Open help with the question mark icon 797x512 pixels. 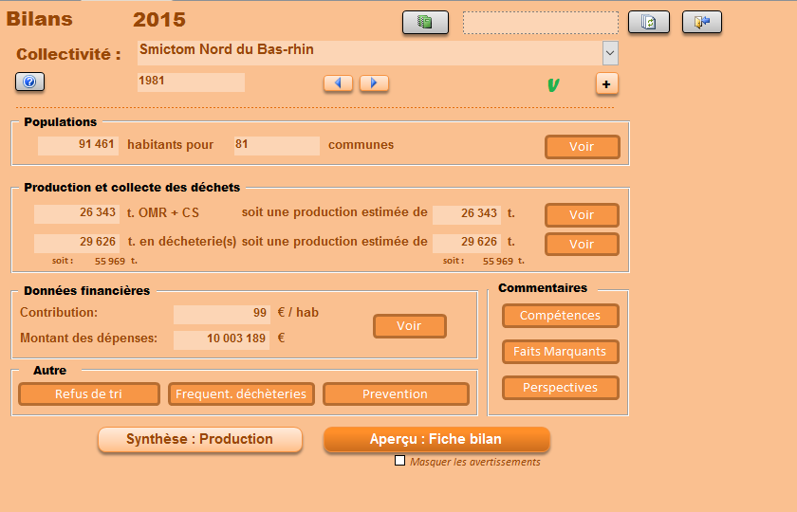(x=30, y=82)
